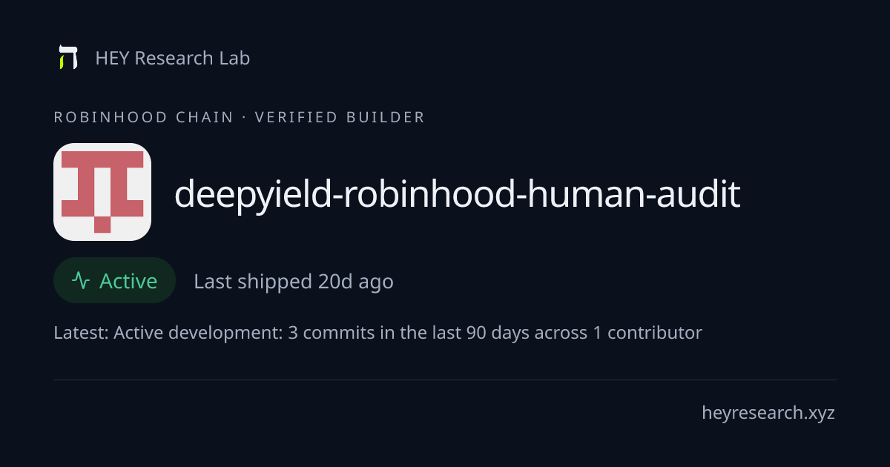The image size is (890, 467).
Task: Open the heyresearch.xyz link
Action: [768, 413]
